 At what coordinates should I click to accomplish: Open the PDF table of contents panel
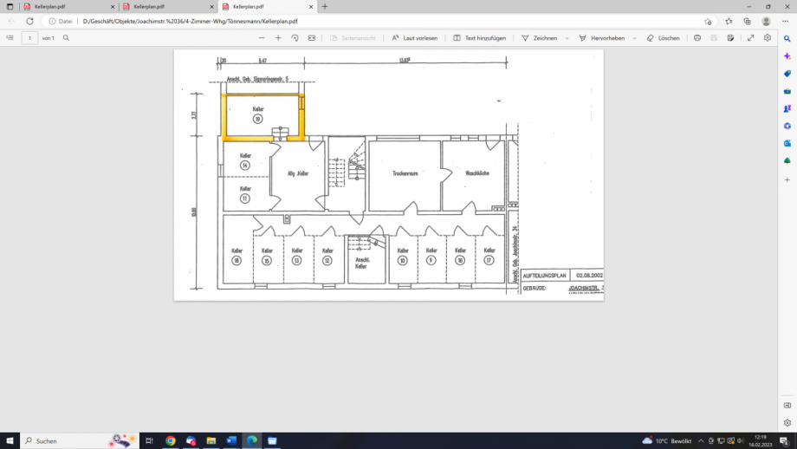(x=10, y=38)
